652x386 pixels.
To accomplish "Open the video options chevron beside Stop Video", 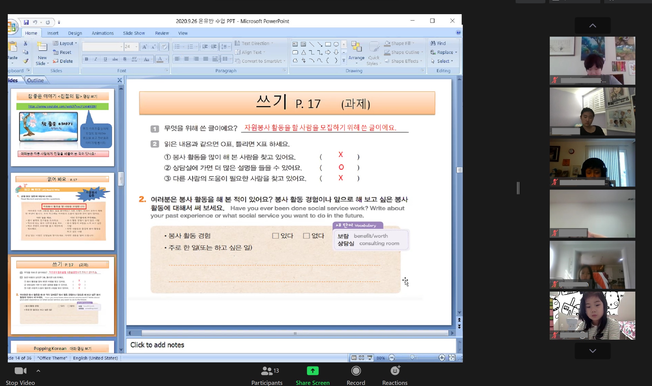I will [x=38, y=371].
